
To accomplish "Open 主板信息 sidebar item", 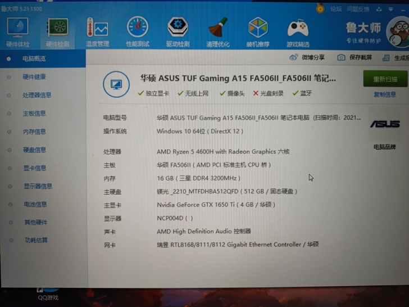I will coord(34,114).
